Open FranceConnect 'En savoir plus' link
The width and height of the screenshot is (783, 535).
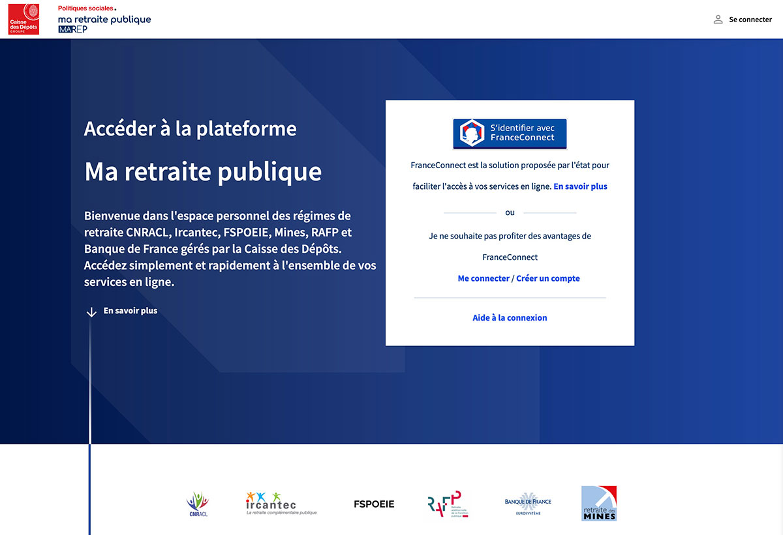coord(580,186)
